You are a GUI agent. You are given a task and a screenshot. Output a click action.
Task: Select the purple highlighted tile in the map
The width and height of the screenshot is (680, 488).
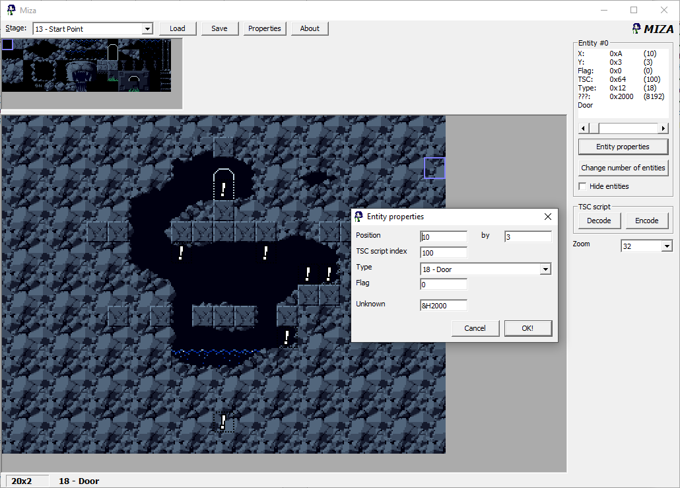pyautogui.click(x=434, y=168)
